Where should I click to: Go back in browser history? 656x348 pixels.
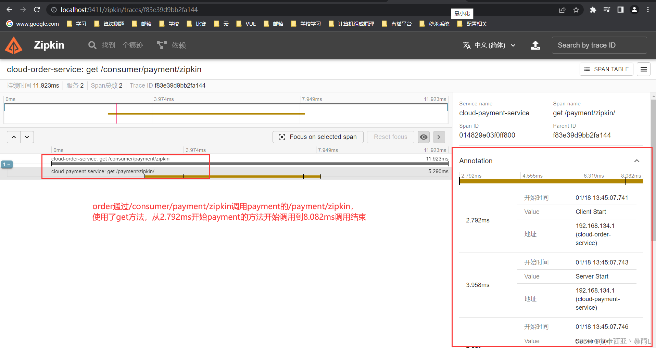pos(10,10)
